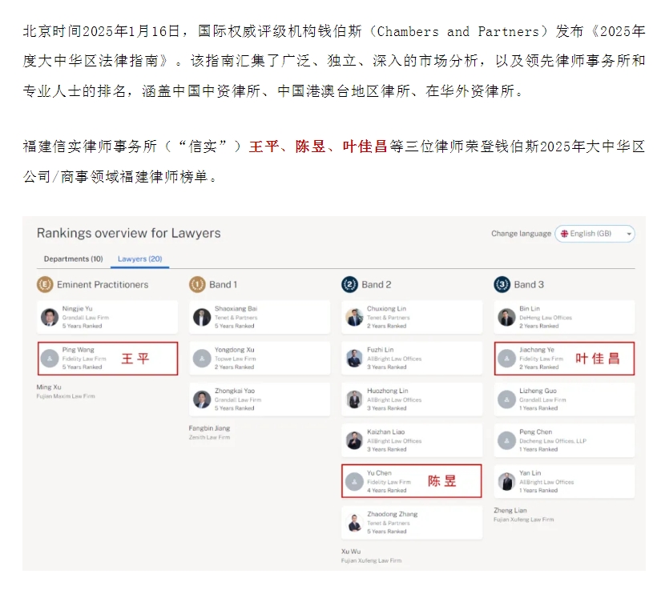Open the Change language dropdown
This screenshot has height=602, width=665.
point(594,234)
